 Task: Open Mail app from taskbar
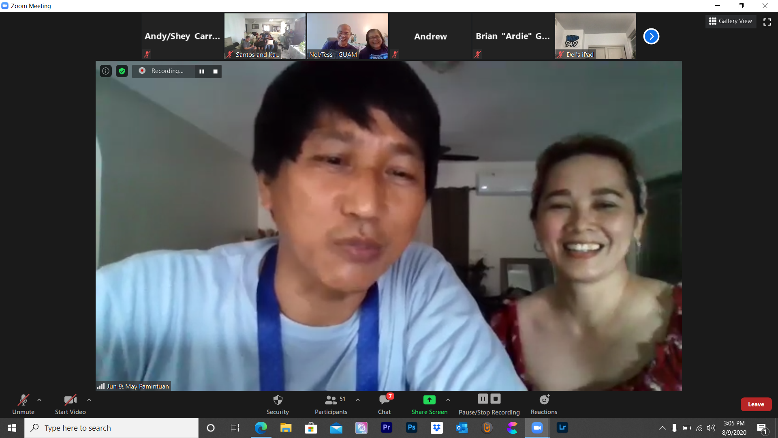tap(336, 428)
